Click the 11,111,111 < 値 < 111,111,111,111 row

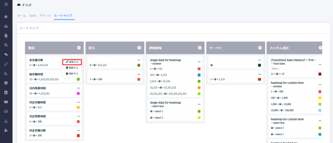point(175,94)
